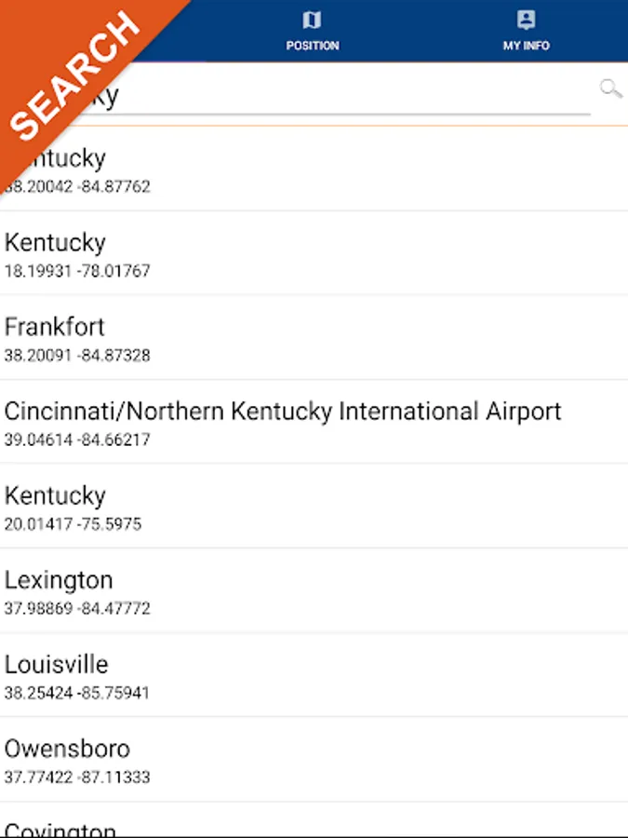Open the My Info person icon
The width and height of the screenshot is (628, 838).
(x=526, y=20)
